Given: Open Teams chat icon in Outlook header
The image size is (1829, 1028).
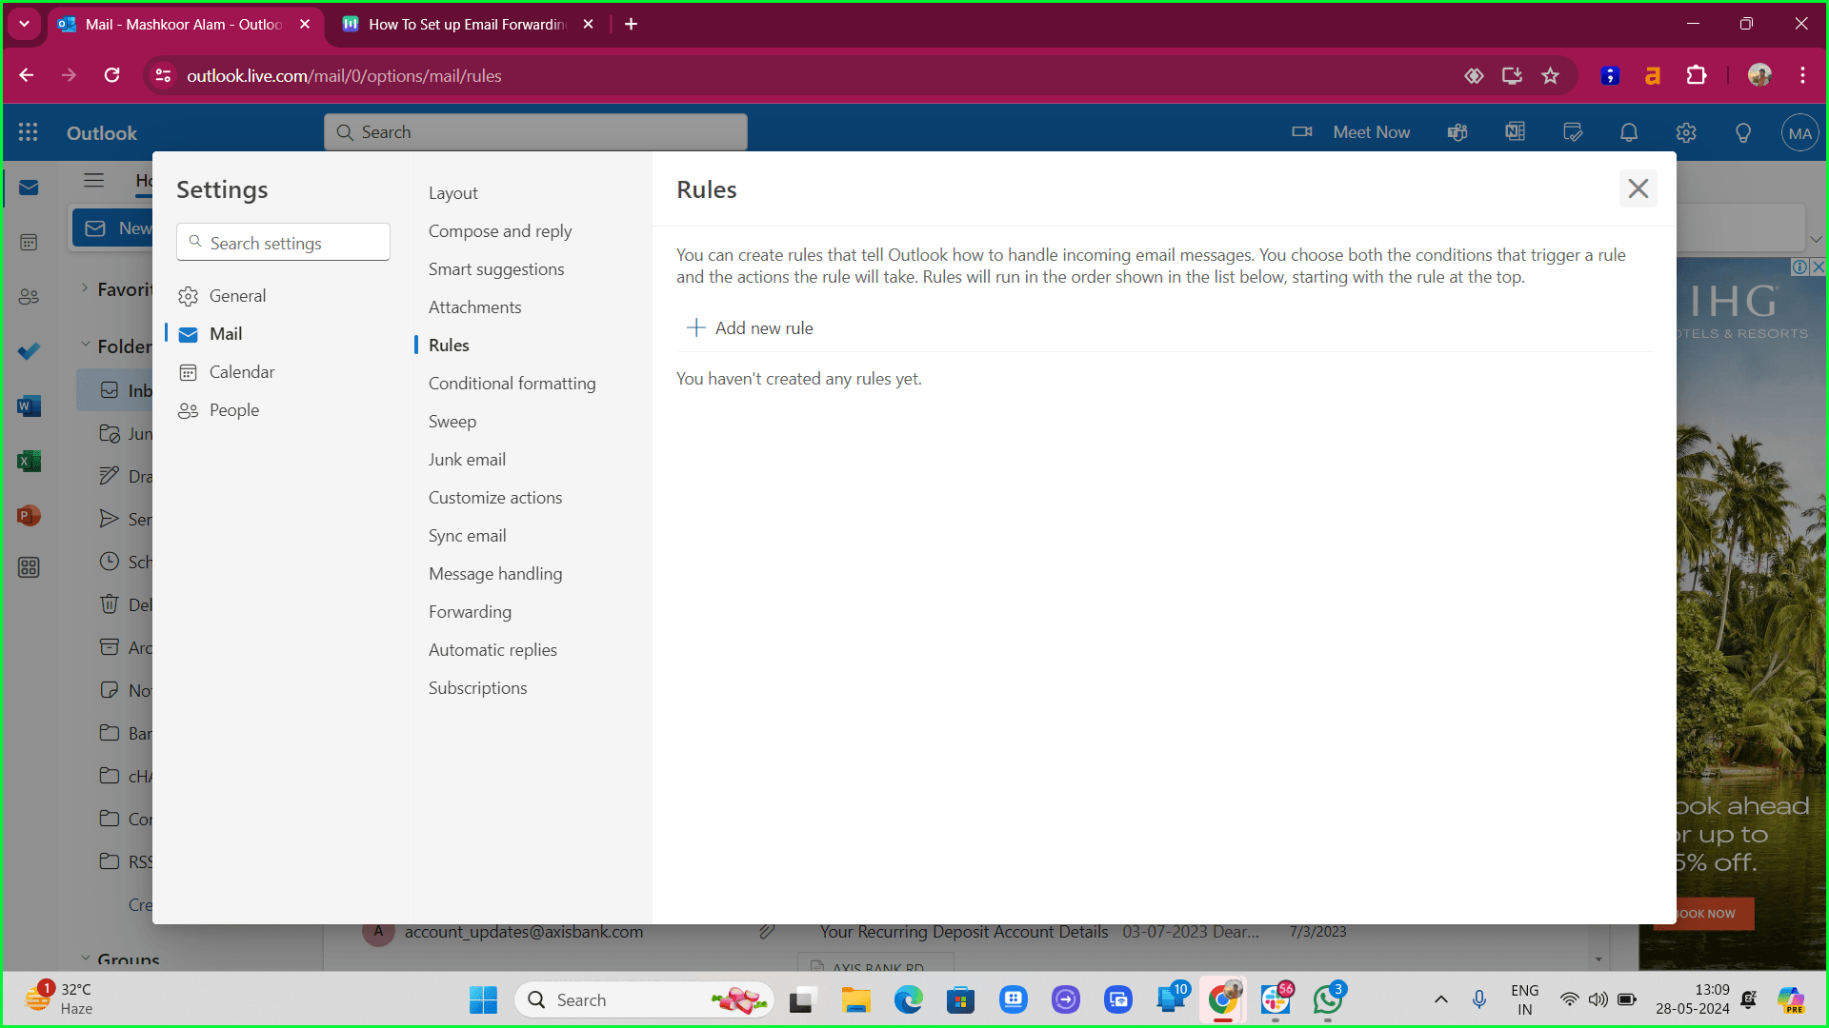Looking at the screenshot, I should pyautogui.click(x=1457, y=132).
